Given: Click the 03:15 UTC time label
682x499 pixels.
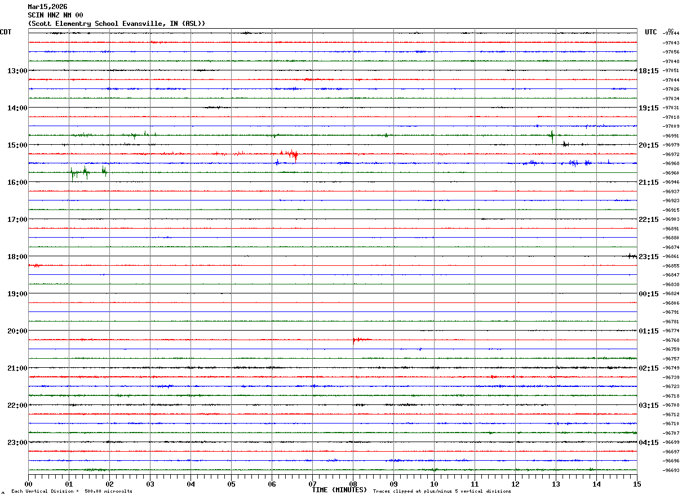Looking at the screenshot, I should click(649, 406).
